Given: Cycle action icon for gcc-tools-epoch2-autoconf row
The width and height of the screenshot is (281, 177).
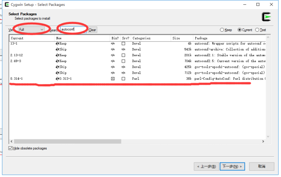Looking at the screenshot, I should pyautogui.click(x=57, y=73).
